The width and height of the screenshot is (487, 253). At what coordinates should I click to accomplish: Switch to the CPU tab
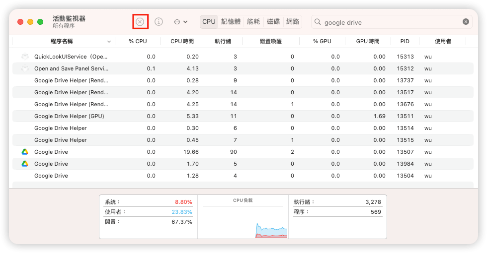(x=209, y=22)
